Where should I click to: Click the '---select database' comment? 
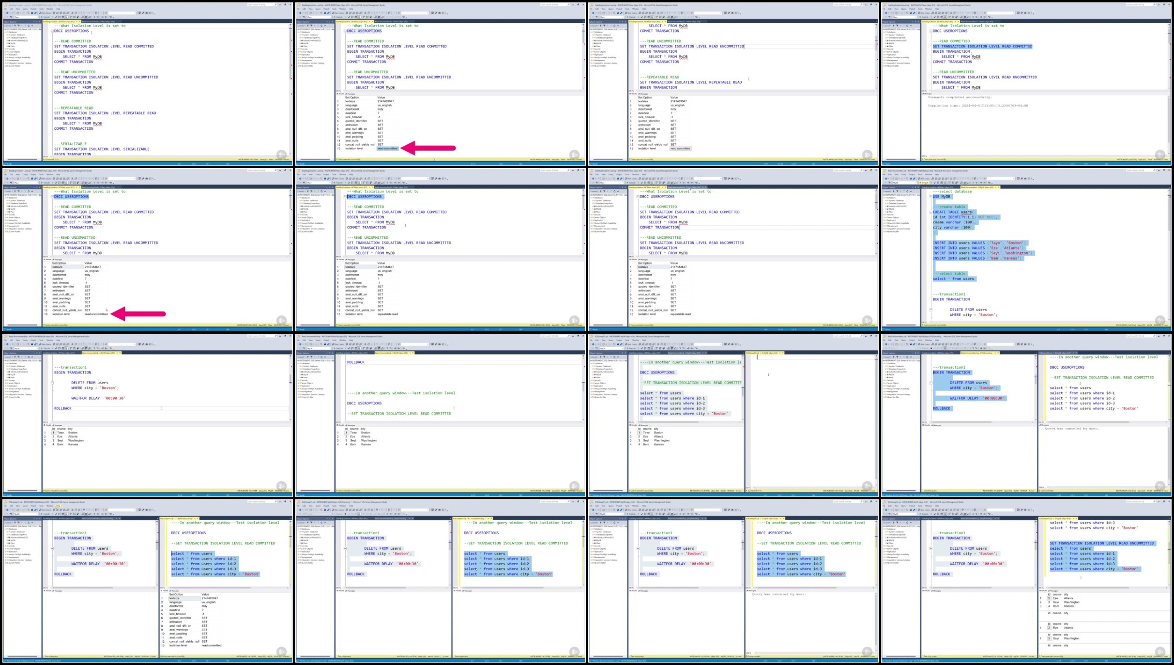(952, 191)
